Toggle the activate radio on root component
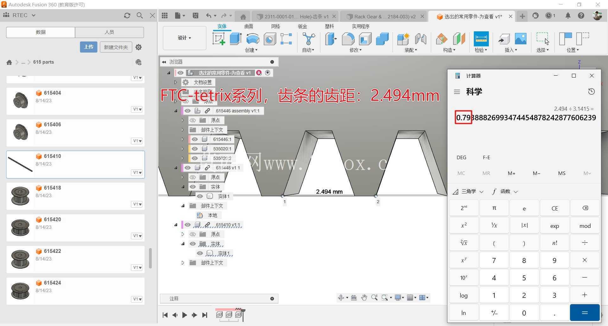 point(268,73)
